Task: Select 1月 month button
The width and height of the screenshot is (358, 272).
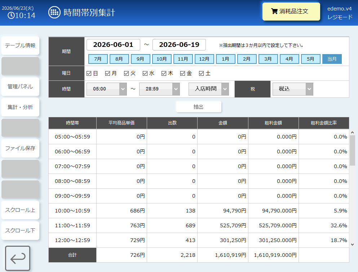Action: (226, 59)
